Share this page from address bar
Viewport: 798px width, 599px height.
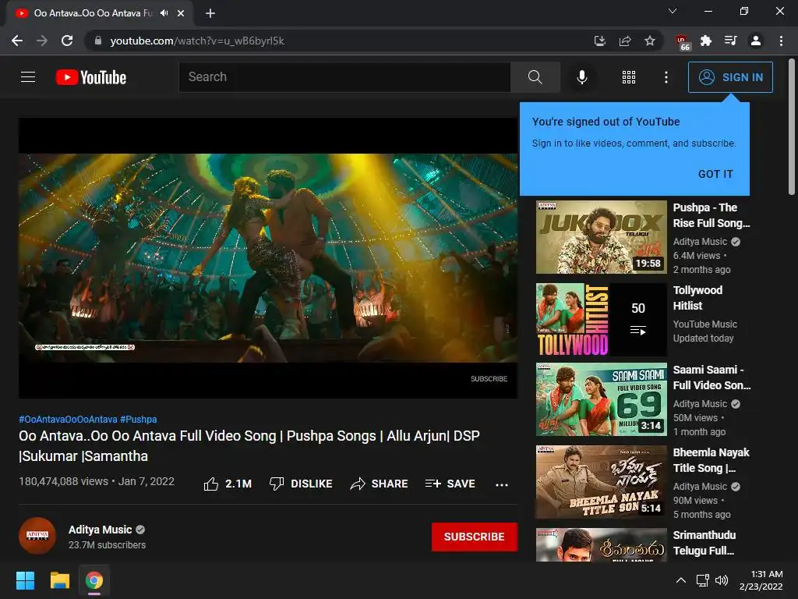(625, 41)
